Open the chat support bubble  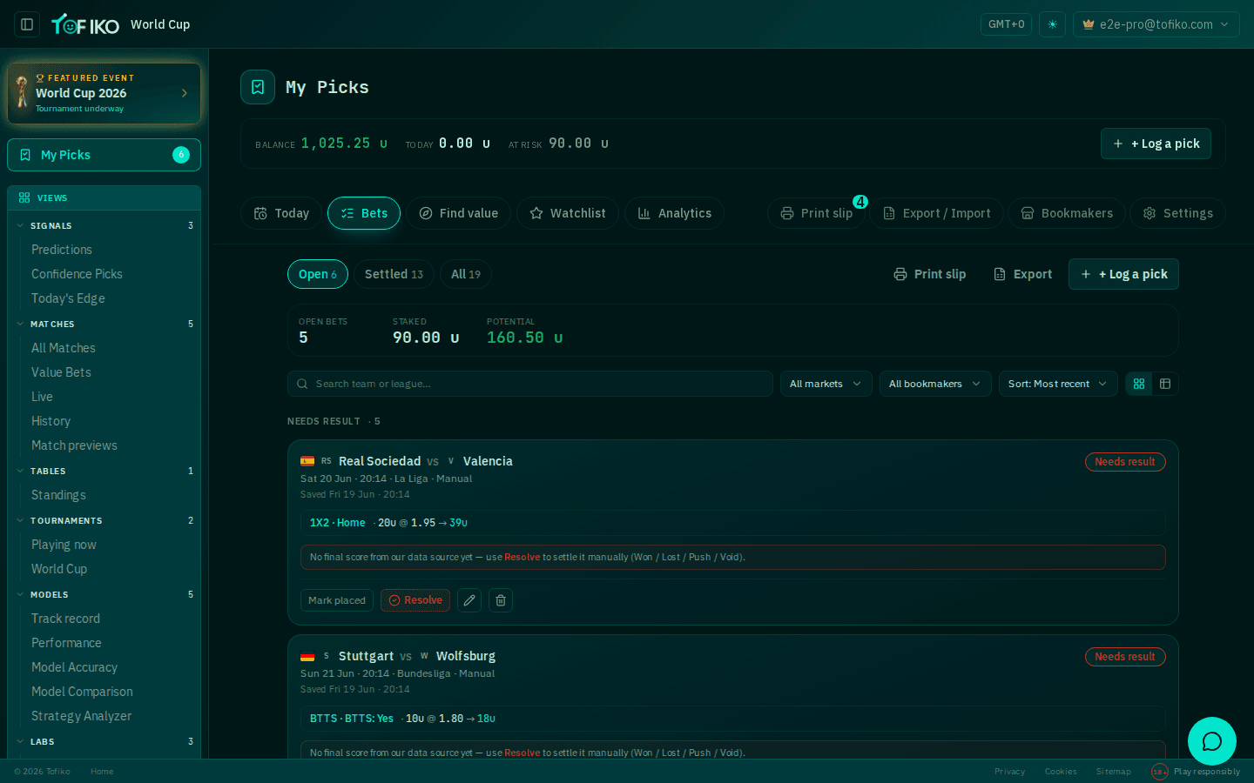(x=1212, y=741)
